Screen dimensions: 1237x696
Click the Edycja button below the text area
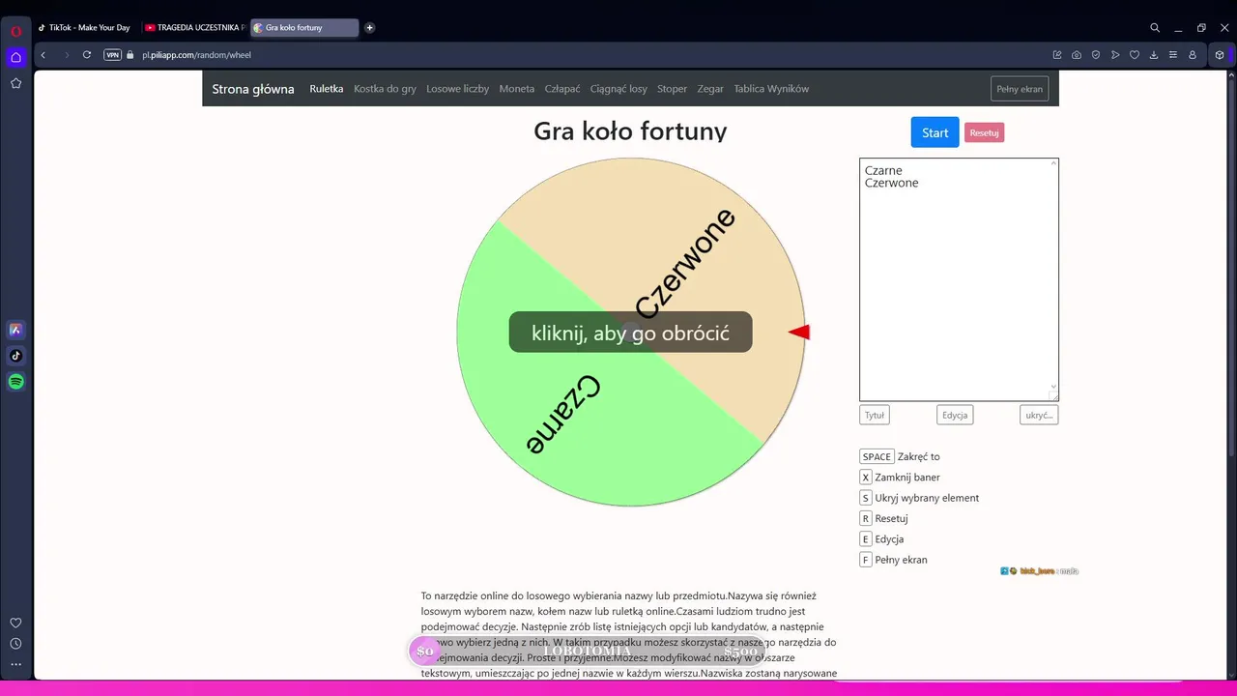tap(955, 415)
